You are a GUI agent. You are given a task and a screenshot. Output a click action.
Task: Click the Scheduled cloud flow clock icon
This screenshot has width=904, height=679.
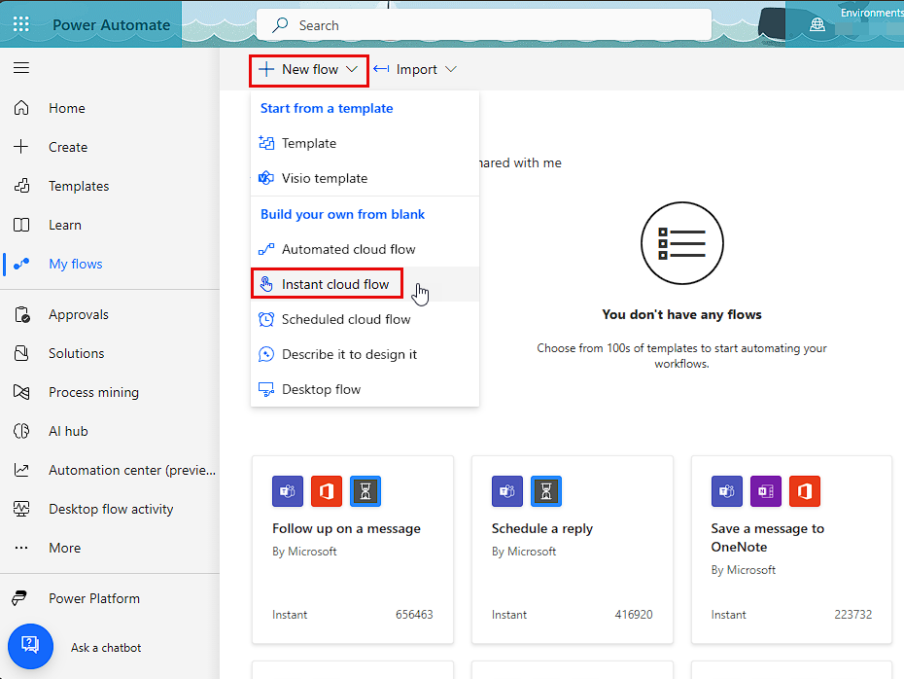pos(265,319)
